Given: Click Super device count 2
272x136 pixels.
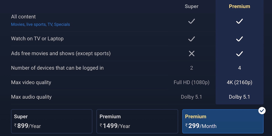Looking at the screenshot, I should (x=192, y=68).
